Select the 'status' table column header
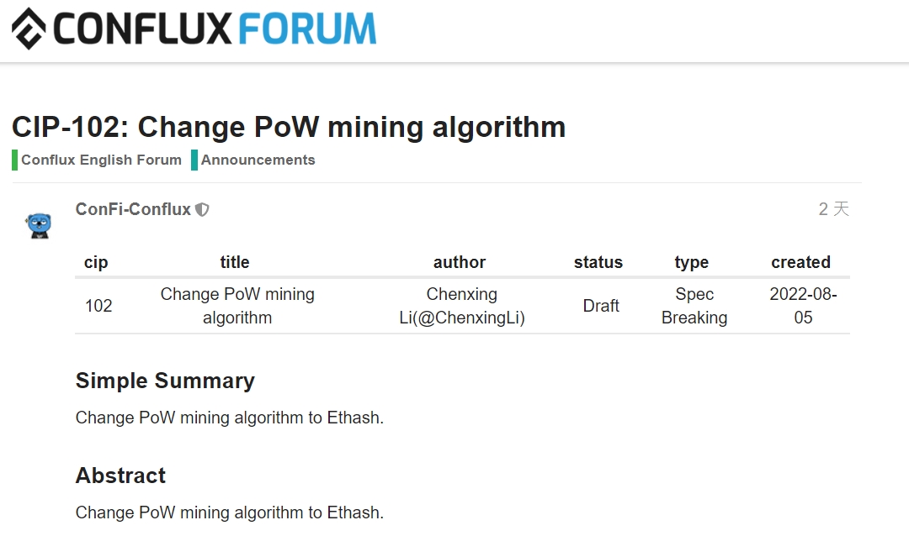 coord(598,262)
